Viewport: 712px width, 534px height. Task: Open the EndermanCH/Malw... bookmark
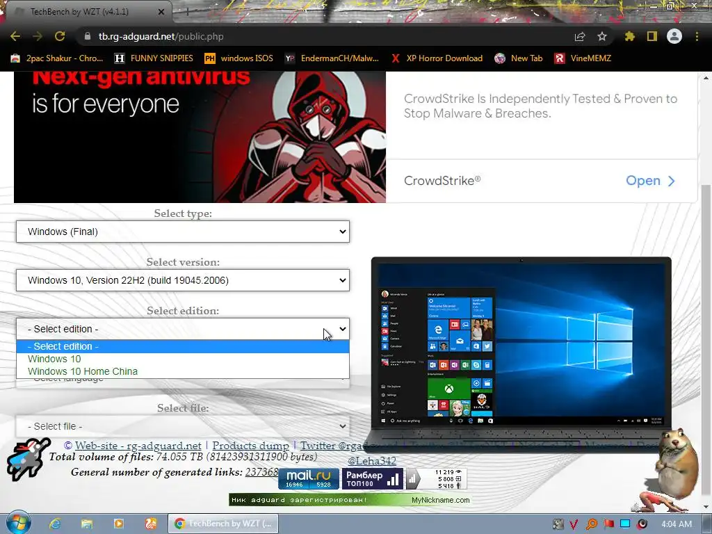point(332,58)
